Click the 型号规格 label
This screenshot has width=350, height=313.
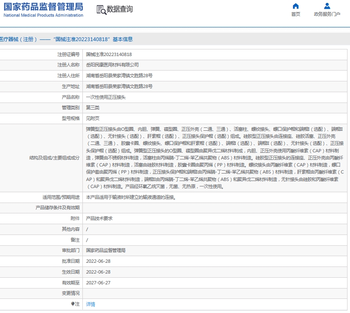(71, 118)
